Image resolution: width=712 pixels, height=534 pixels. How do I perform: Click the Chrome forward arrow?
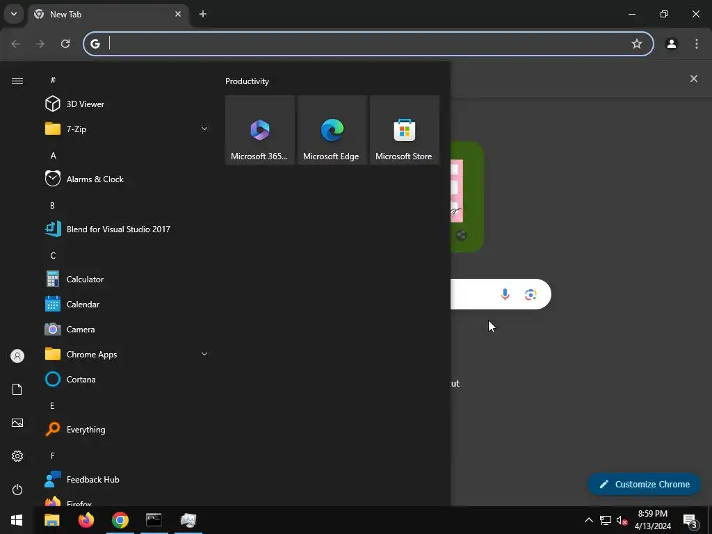point(40,44)
